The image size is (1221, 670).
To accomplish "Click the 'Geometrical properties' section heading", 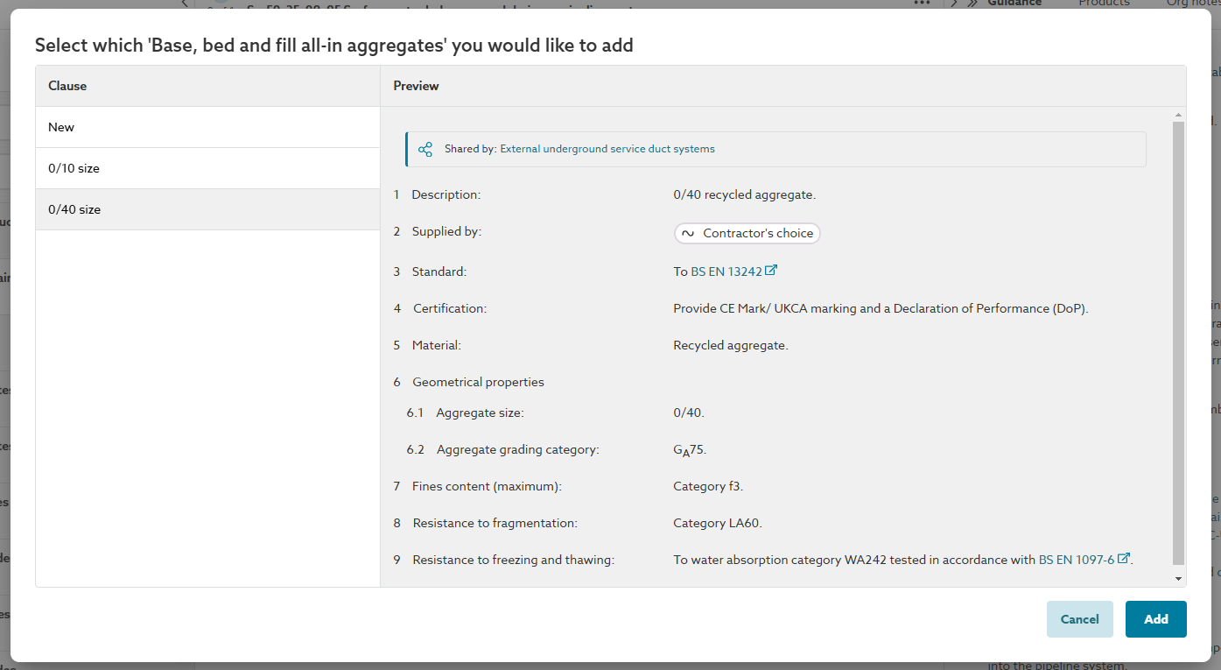I will click(x=478, y=382).
